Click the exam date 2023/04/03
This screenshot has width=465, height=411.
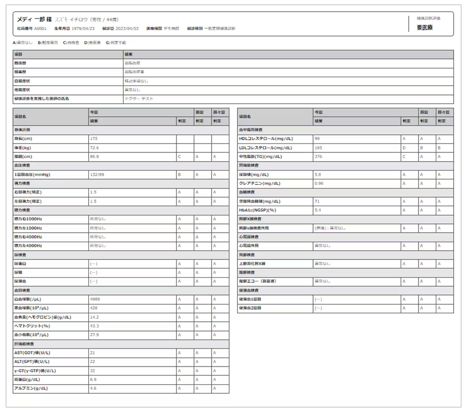click(x=127, y=28)
